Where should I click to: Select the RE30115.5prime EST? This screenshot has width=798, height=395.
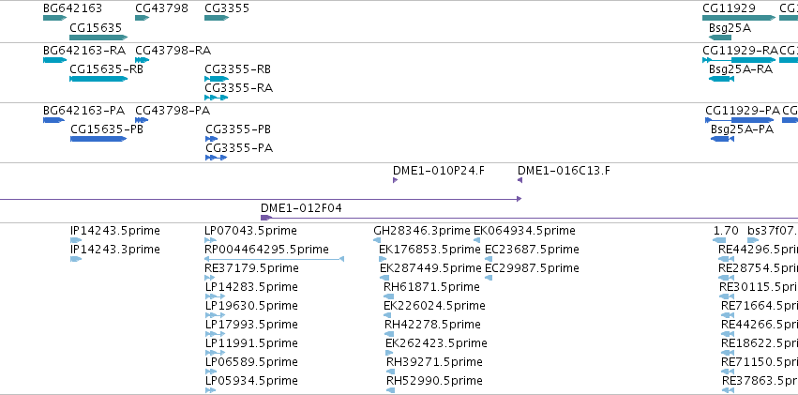[727, 296]
